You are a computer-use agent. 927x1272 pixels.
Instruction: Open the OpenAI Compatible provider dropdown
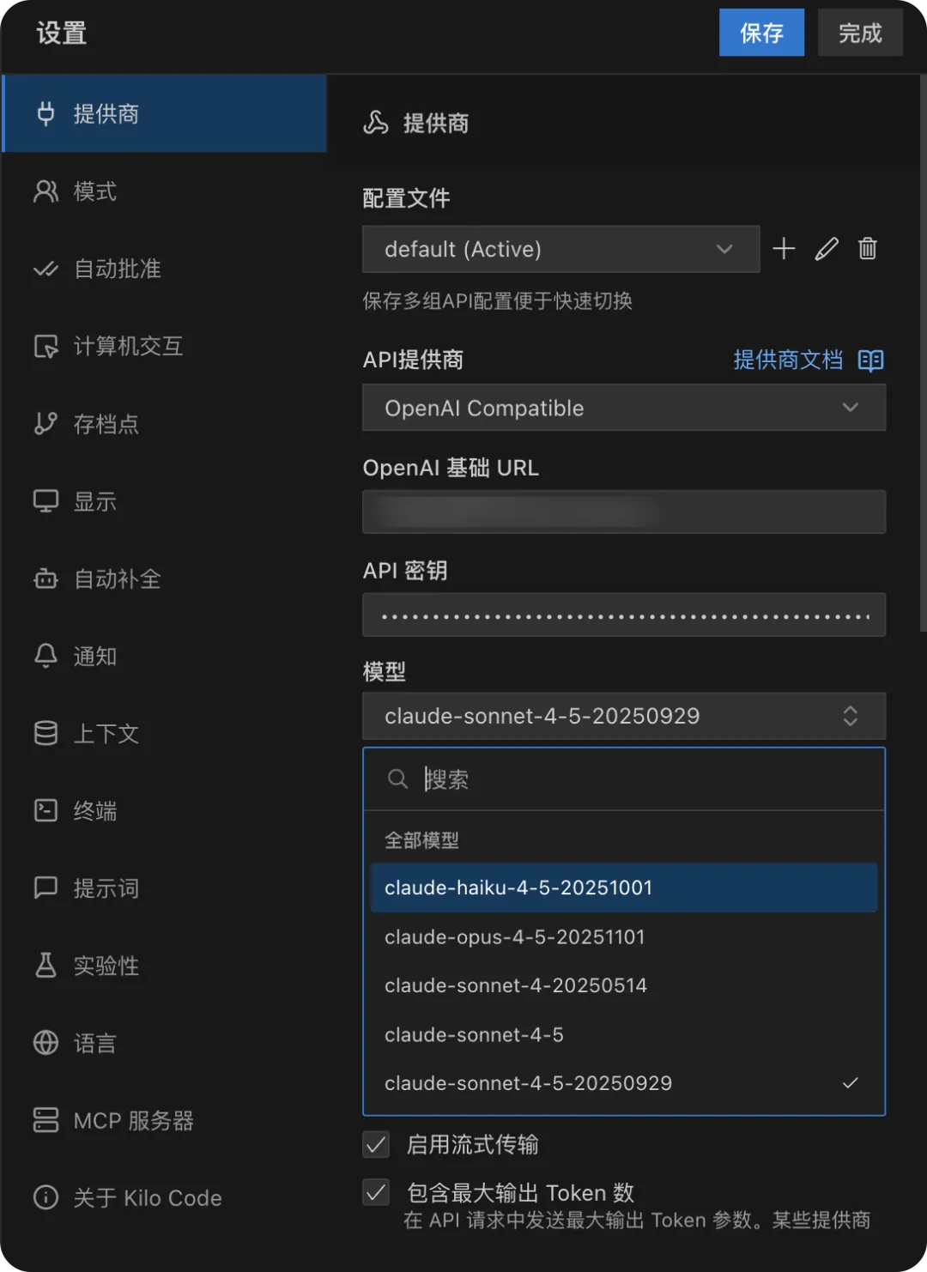click(x=624, y=408)
